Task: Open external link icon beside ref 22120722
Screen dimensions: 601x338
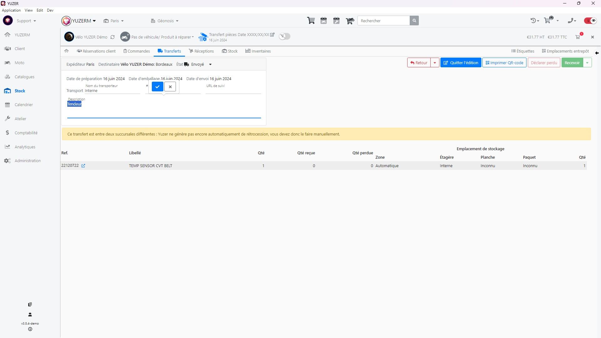Action: pos(83,166)
